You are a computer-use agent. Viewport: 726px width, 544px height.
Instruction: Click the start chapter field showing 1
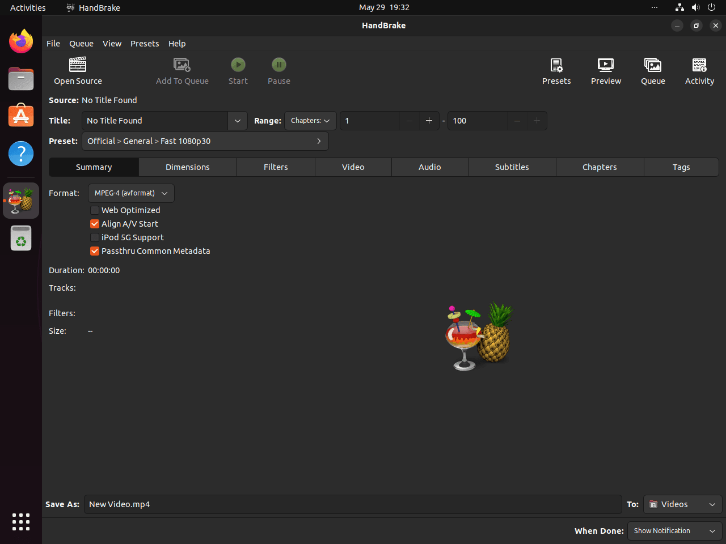coord(370,121)
